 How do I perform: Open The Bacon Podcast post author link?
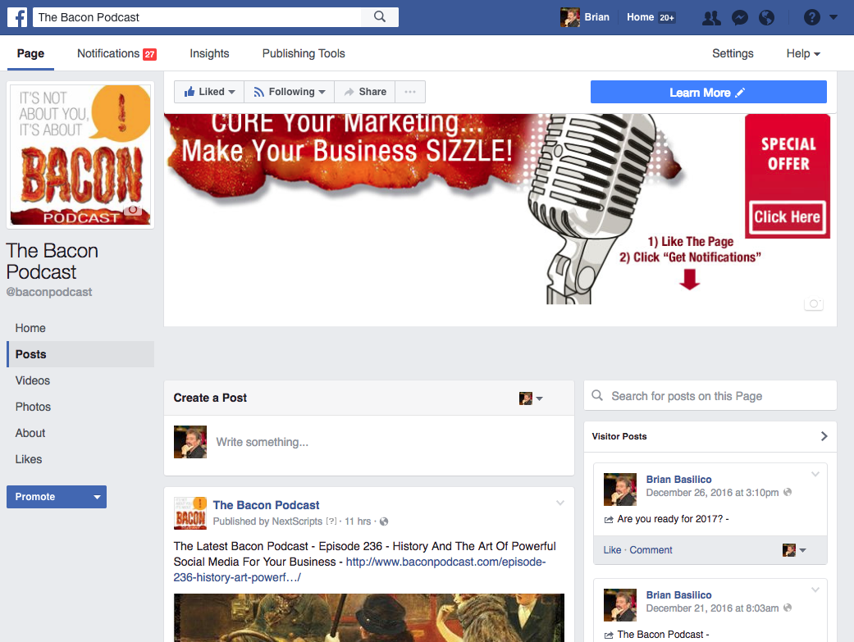coord(266,505)
